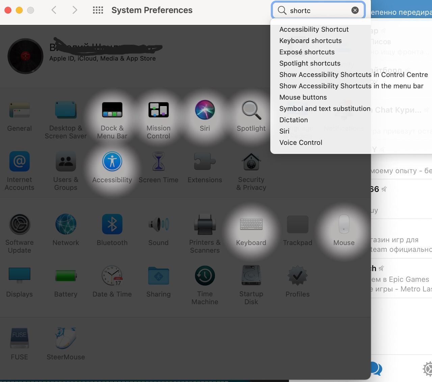Click the chat bubbles icon in the chat window
The height and width of the screenshot is (382, 432).
376,368
